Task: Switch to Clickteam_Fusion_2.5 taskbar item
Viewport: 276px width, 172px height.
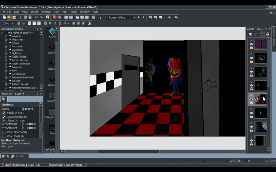Action: coord(31,165)
